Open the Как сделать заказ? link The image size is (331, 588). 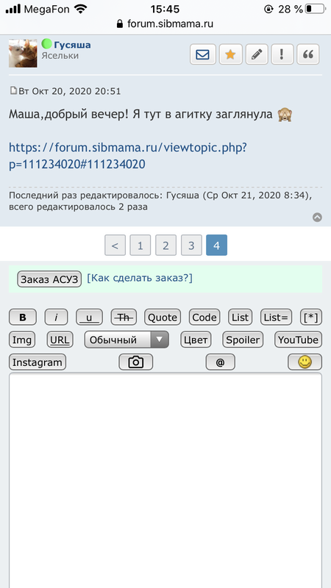pos(140,279)
